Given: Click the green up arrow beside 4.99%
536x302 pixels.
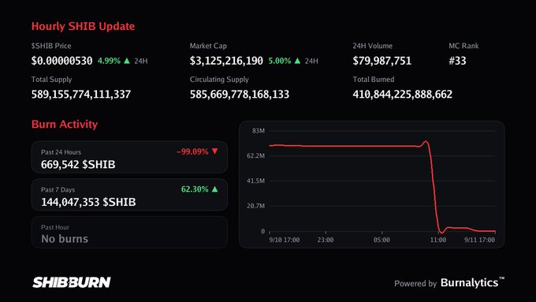Looking at the screenshot, I should coord(127,61).
